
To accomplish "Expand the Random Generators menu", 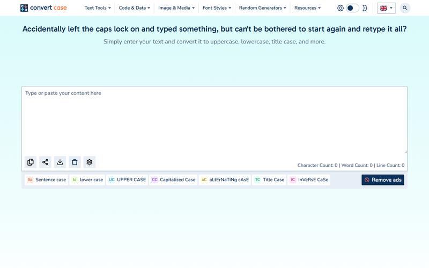I will 263,8.
